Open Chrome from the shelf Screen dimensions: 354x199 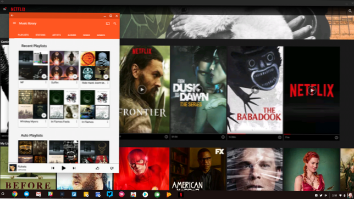15,194
